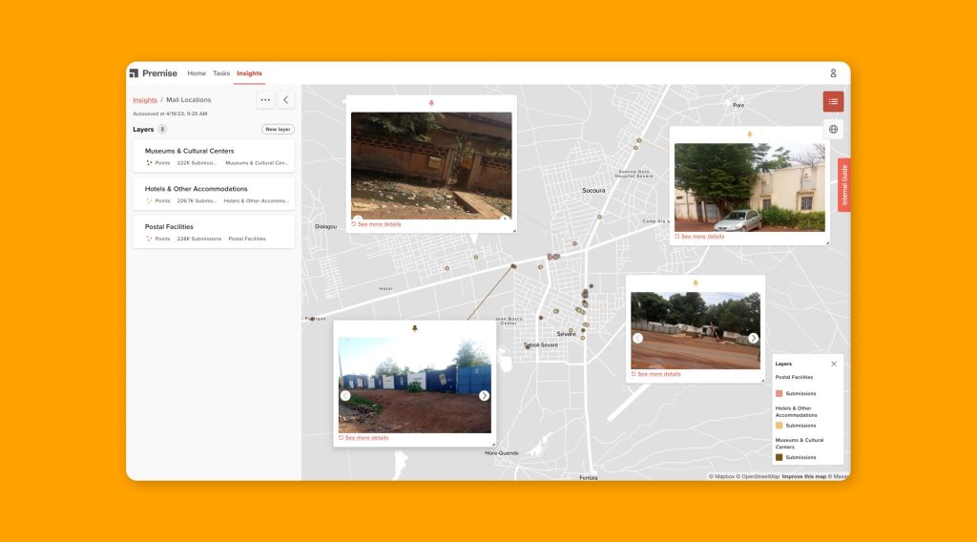Viewport: 977px width, 542px height.
Task: Click pin icon on blue containers photo card
Action: pos(415,328)
